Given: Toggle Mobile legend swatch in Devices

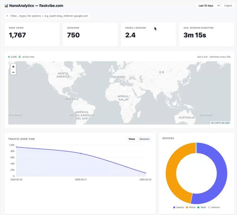Looking at the screenshot, I should 187,207.
